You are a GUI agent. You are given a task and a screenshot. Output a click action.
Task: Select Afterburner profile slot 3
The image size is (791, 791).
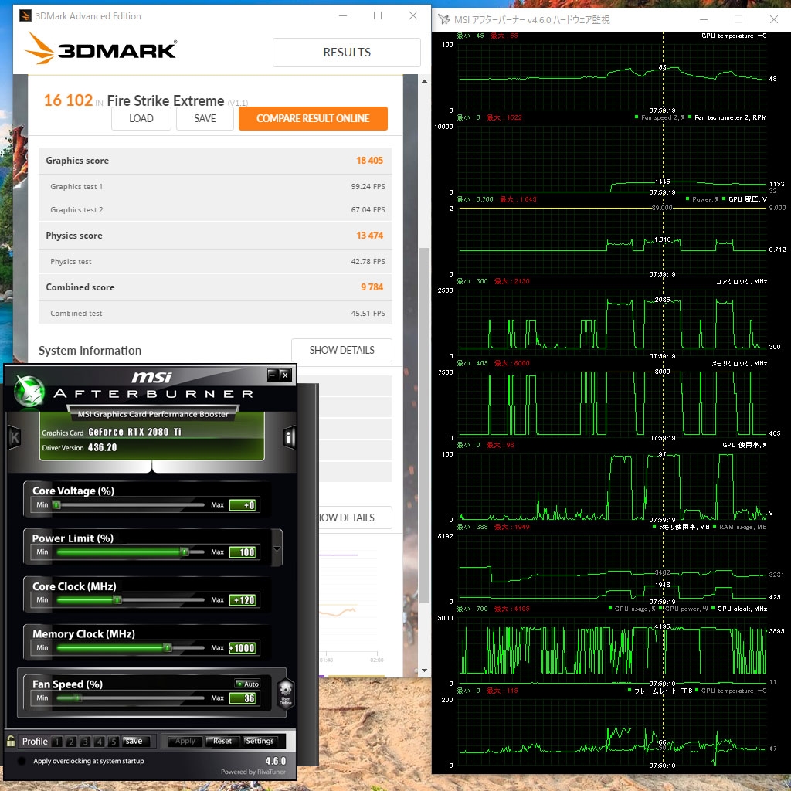click(85, 741)
